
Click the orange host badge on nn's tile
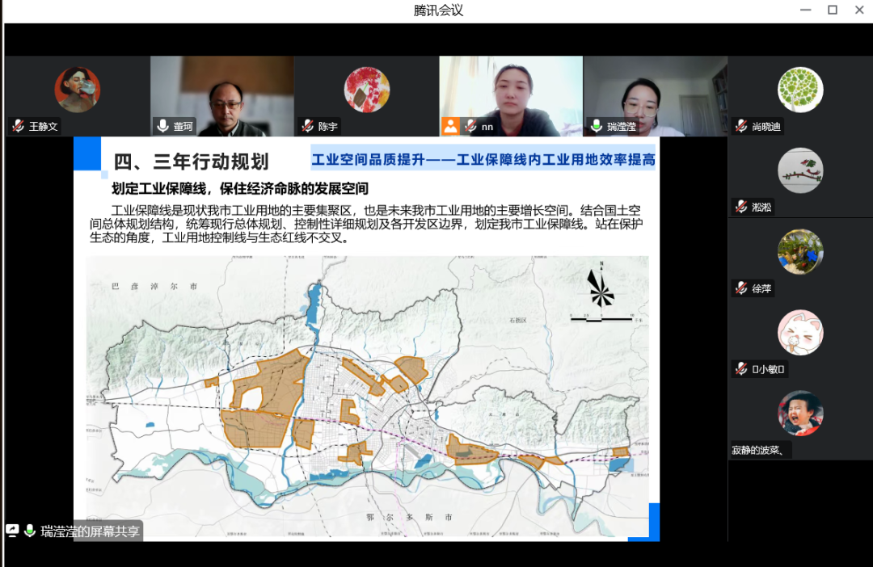point(450,126)
